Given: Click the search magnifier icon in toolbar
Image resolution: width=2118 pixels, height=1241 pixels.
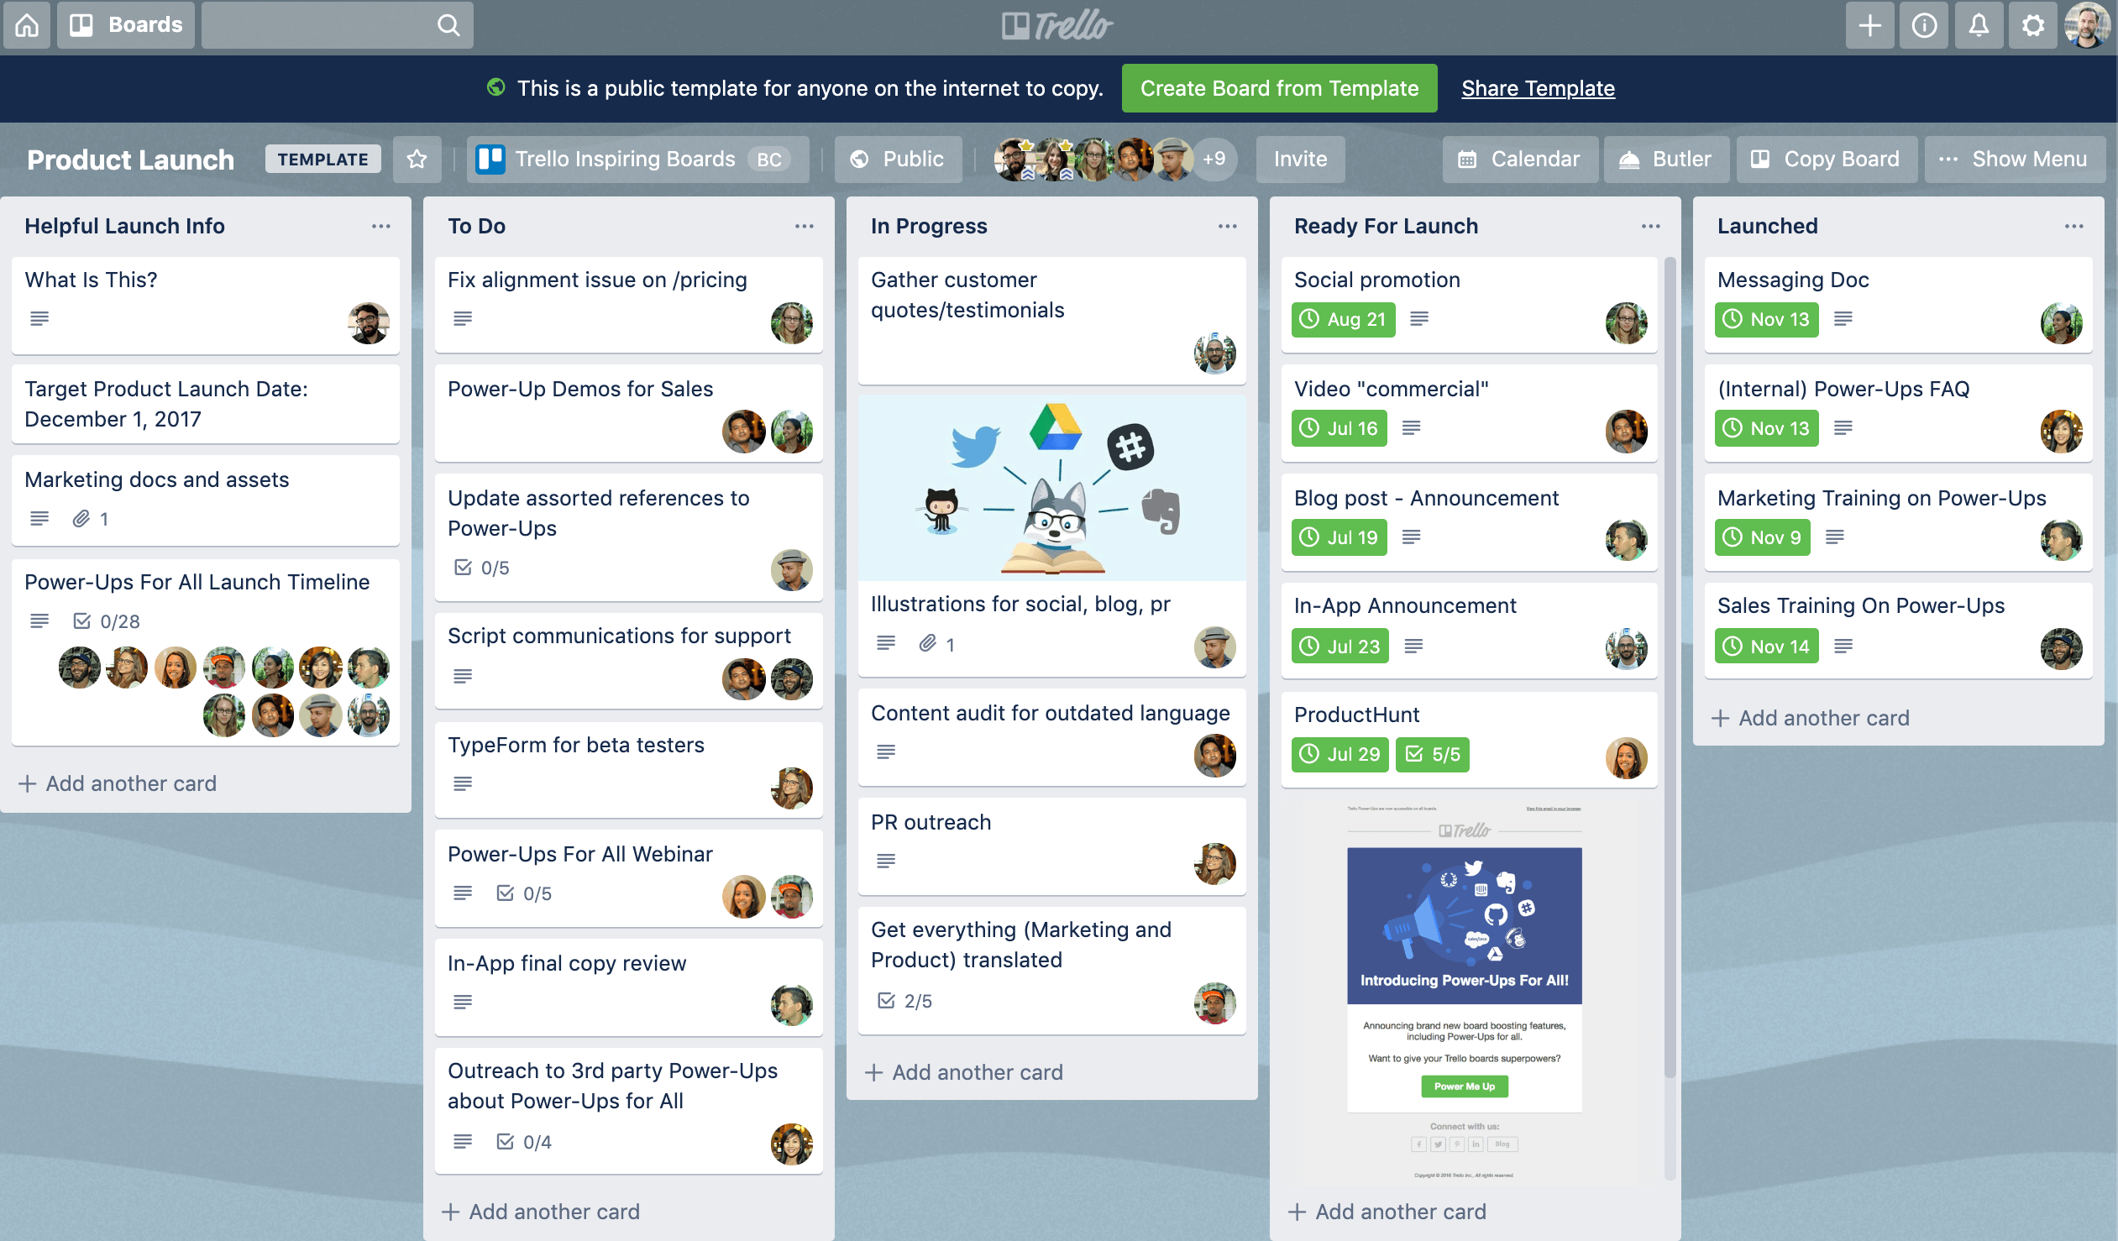Looking at the screenshot, I should [x=450, y=22].
